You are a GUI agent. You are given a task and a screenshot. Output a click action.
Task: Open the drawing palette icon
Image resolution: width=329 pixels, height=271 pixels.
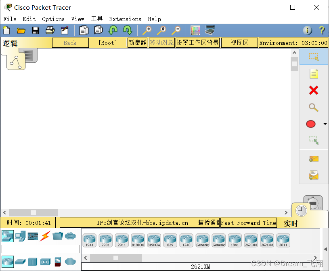pyautogui.click(x=195, y=30)
